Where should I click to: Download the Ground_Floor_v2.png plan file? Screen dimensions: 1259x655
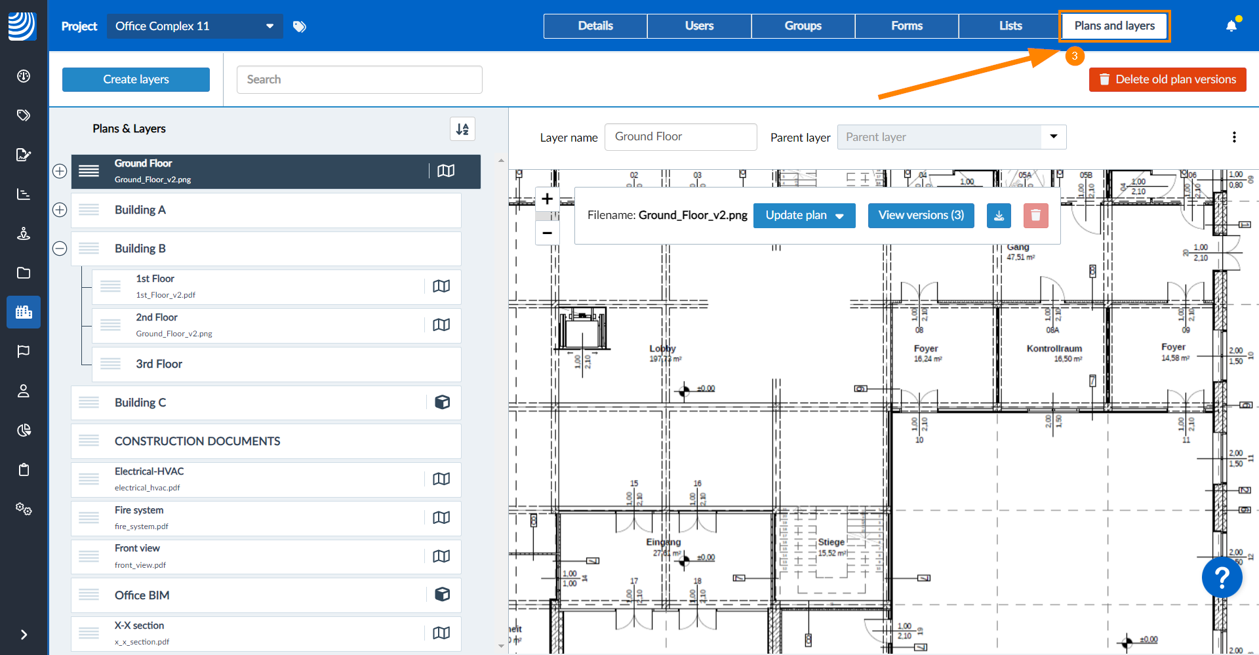999,216
